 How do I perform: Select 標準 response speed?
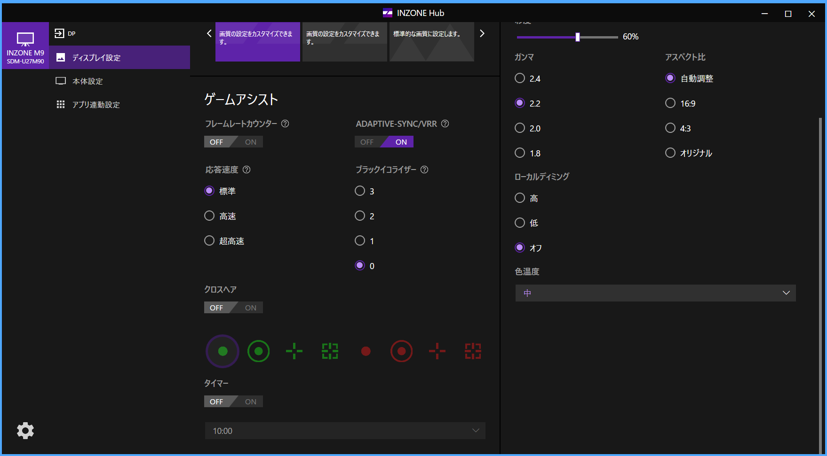click(x=209, y=191)
